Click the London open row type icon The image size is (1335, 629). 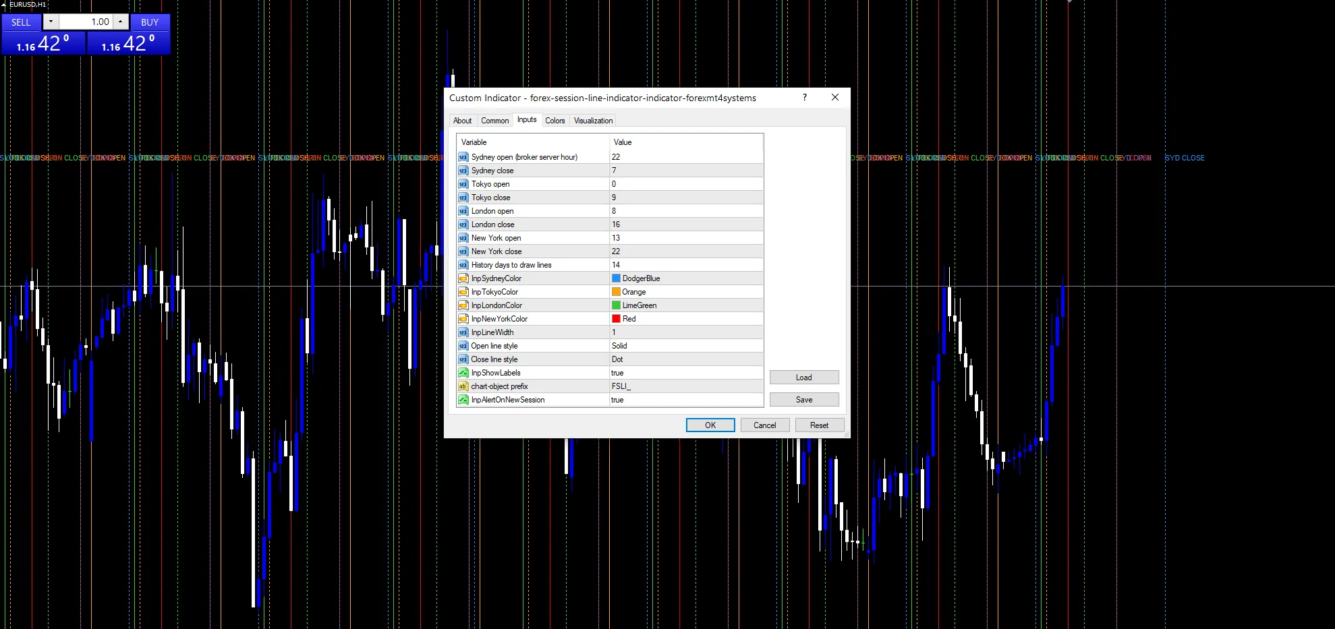click(x=463, y=211)
